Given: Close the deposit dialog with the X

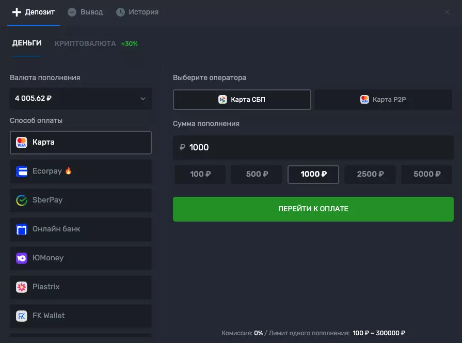Looking at the screenshot, I should (x=447, y=12).
